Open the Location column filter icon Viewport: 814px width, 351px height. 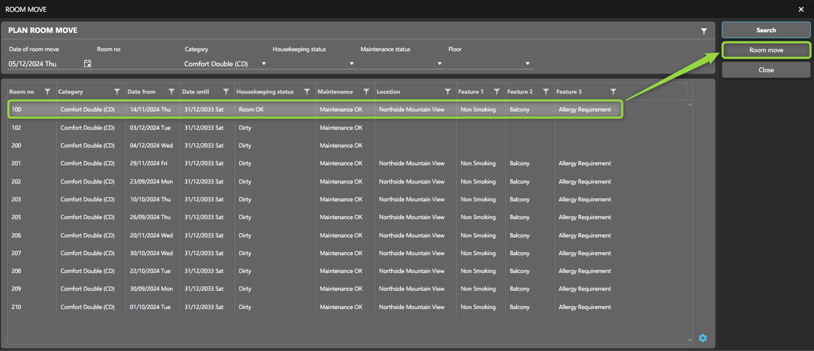coord(448,92)
